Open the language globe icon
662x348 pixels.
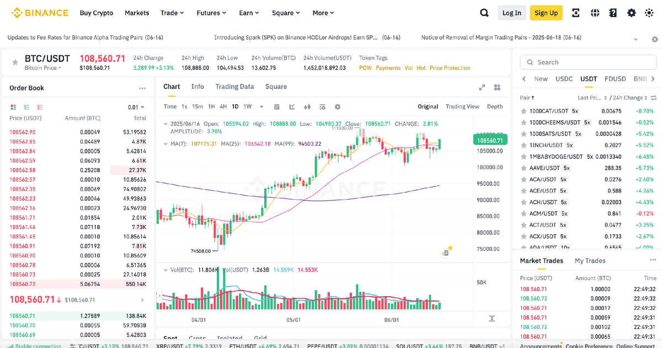pos(595,13)
